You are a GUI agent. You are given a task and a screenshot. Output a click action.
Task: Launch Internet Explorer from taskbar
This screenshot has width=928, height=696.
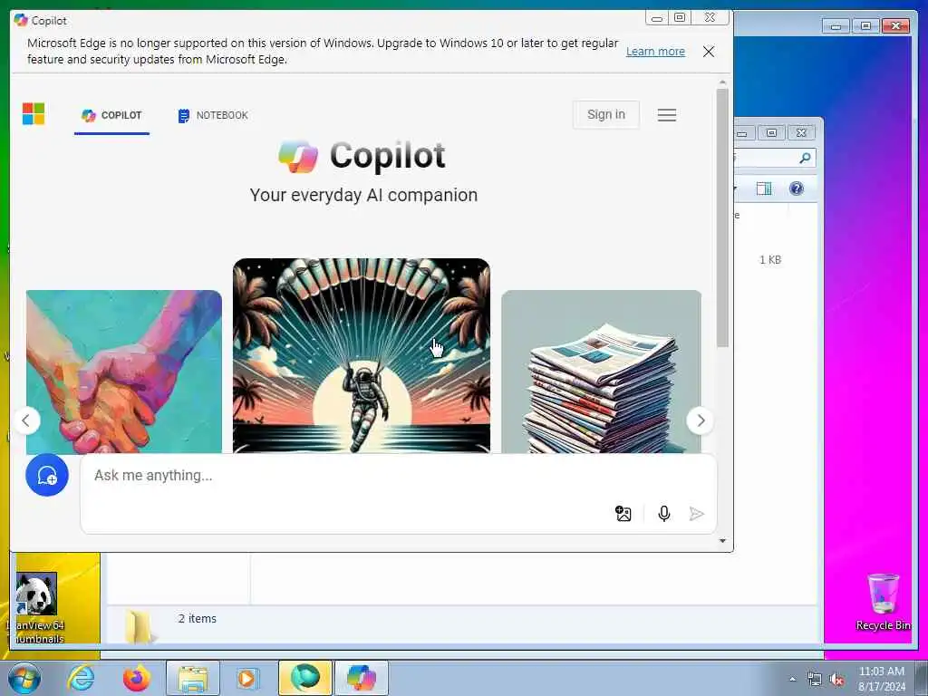[81, 678]
